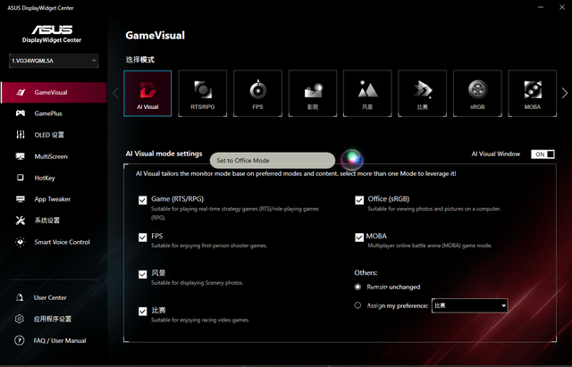Click the 系统设置 wrench icon
Viewport: 572px width, 367px height.
pyautogui.click(x=21, y=221)
